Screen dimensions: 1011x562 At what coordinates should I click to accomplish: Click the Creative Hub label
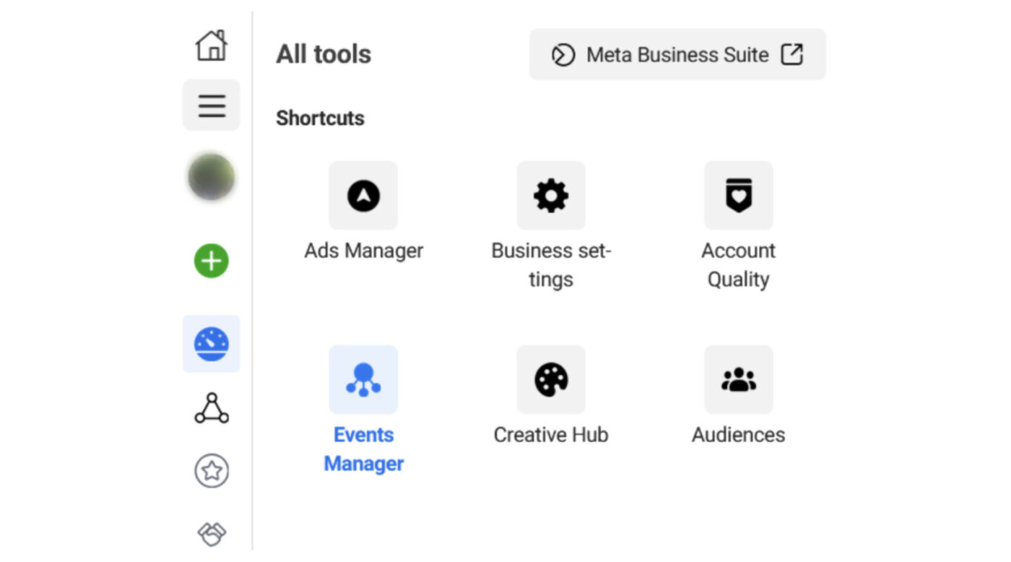point(551,435)
